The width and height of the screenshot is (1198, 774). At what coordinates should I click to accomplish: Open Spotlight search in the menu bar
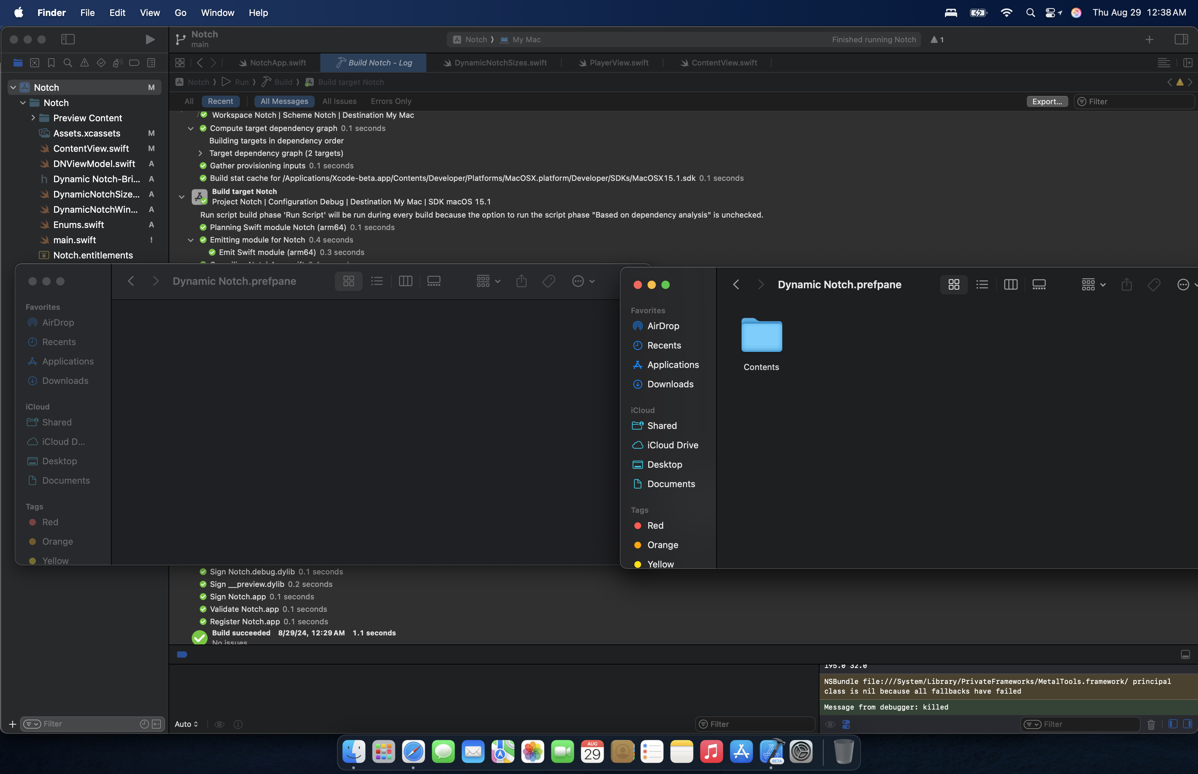[x=1030, y=12]
